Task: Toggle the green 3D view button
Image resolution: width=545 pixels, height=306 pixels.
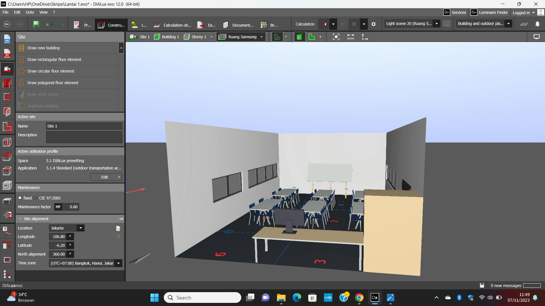Action: click(299, 37)
